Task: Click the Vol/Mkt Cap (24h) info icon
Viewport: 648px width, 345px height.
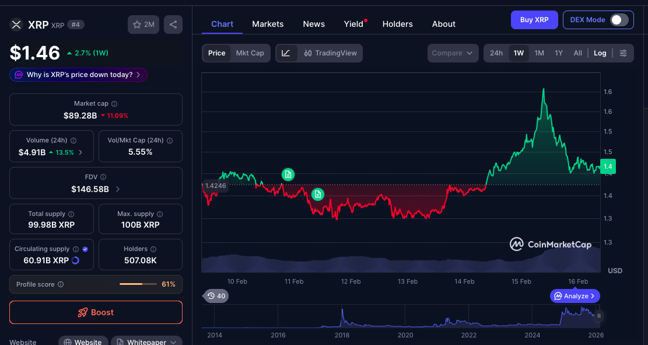Action: (x=170, y=141)
